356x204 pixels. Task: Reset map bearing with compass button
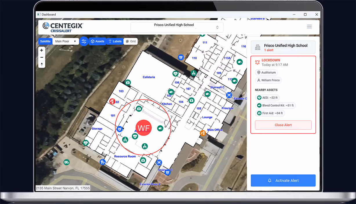pyautogui.click(x=42, y=64)
